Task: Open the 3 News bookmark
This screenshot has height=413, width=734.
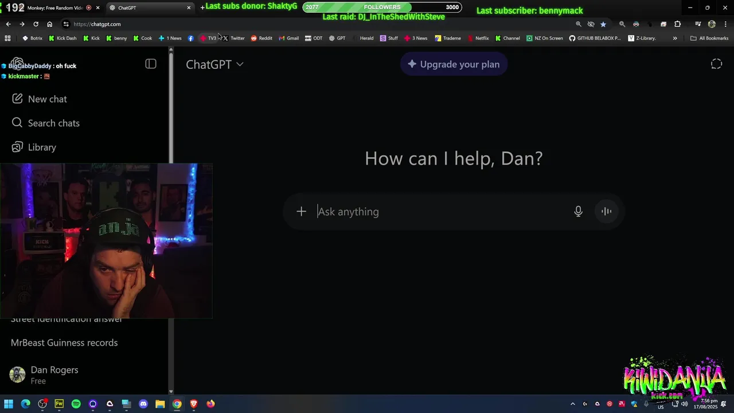Action: (416, 38)
